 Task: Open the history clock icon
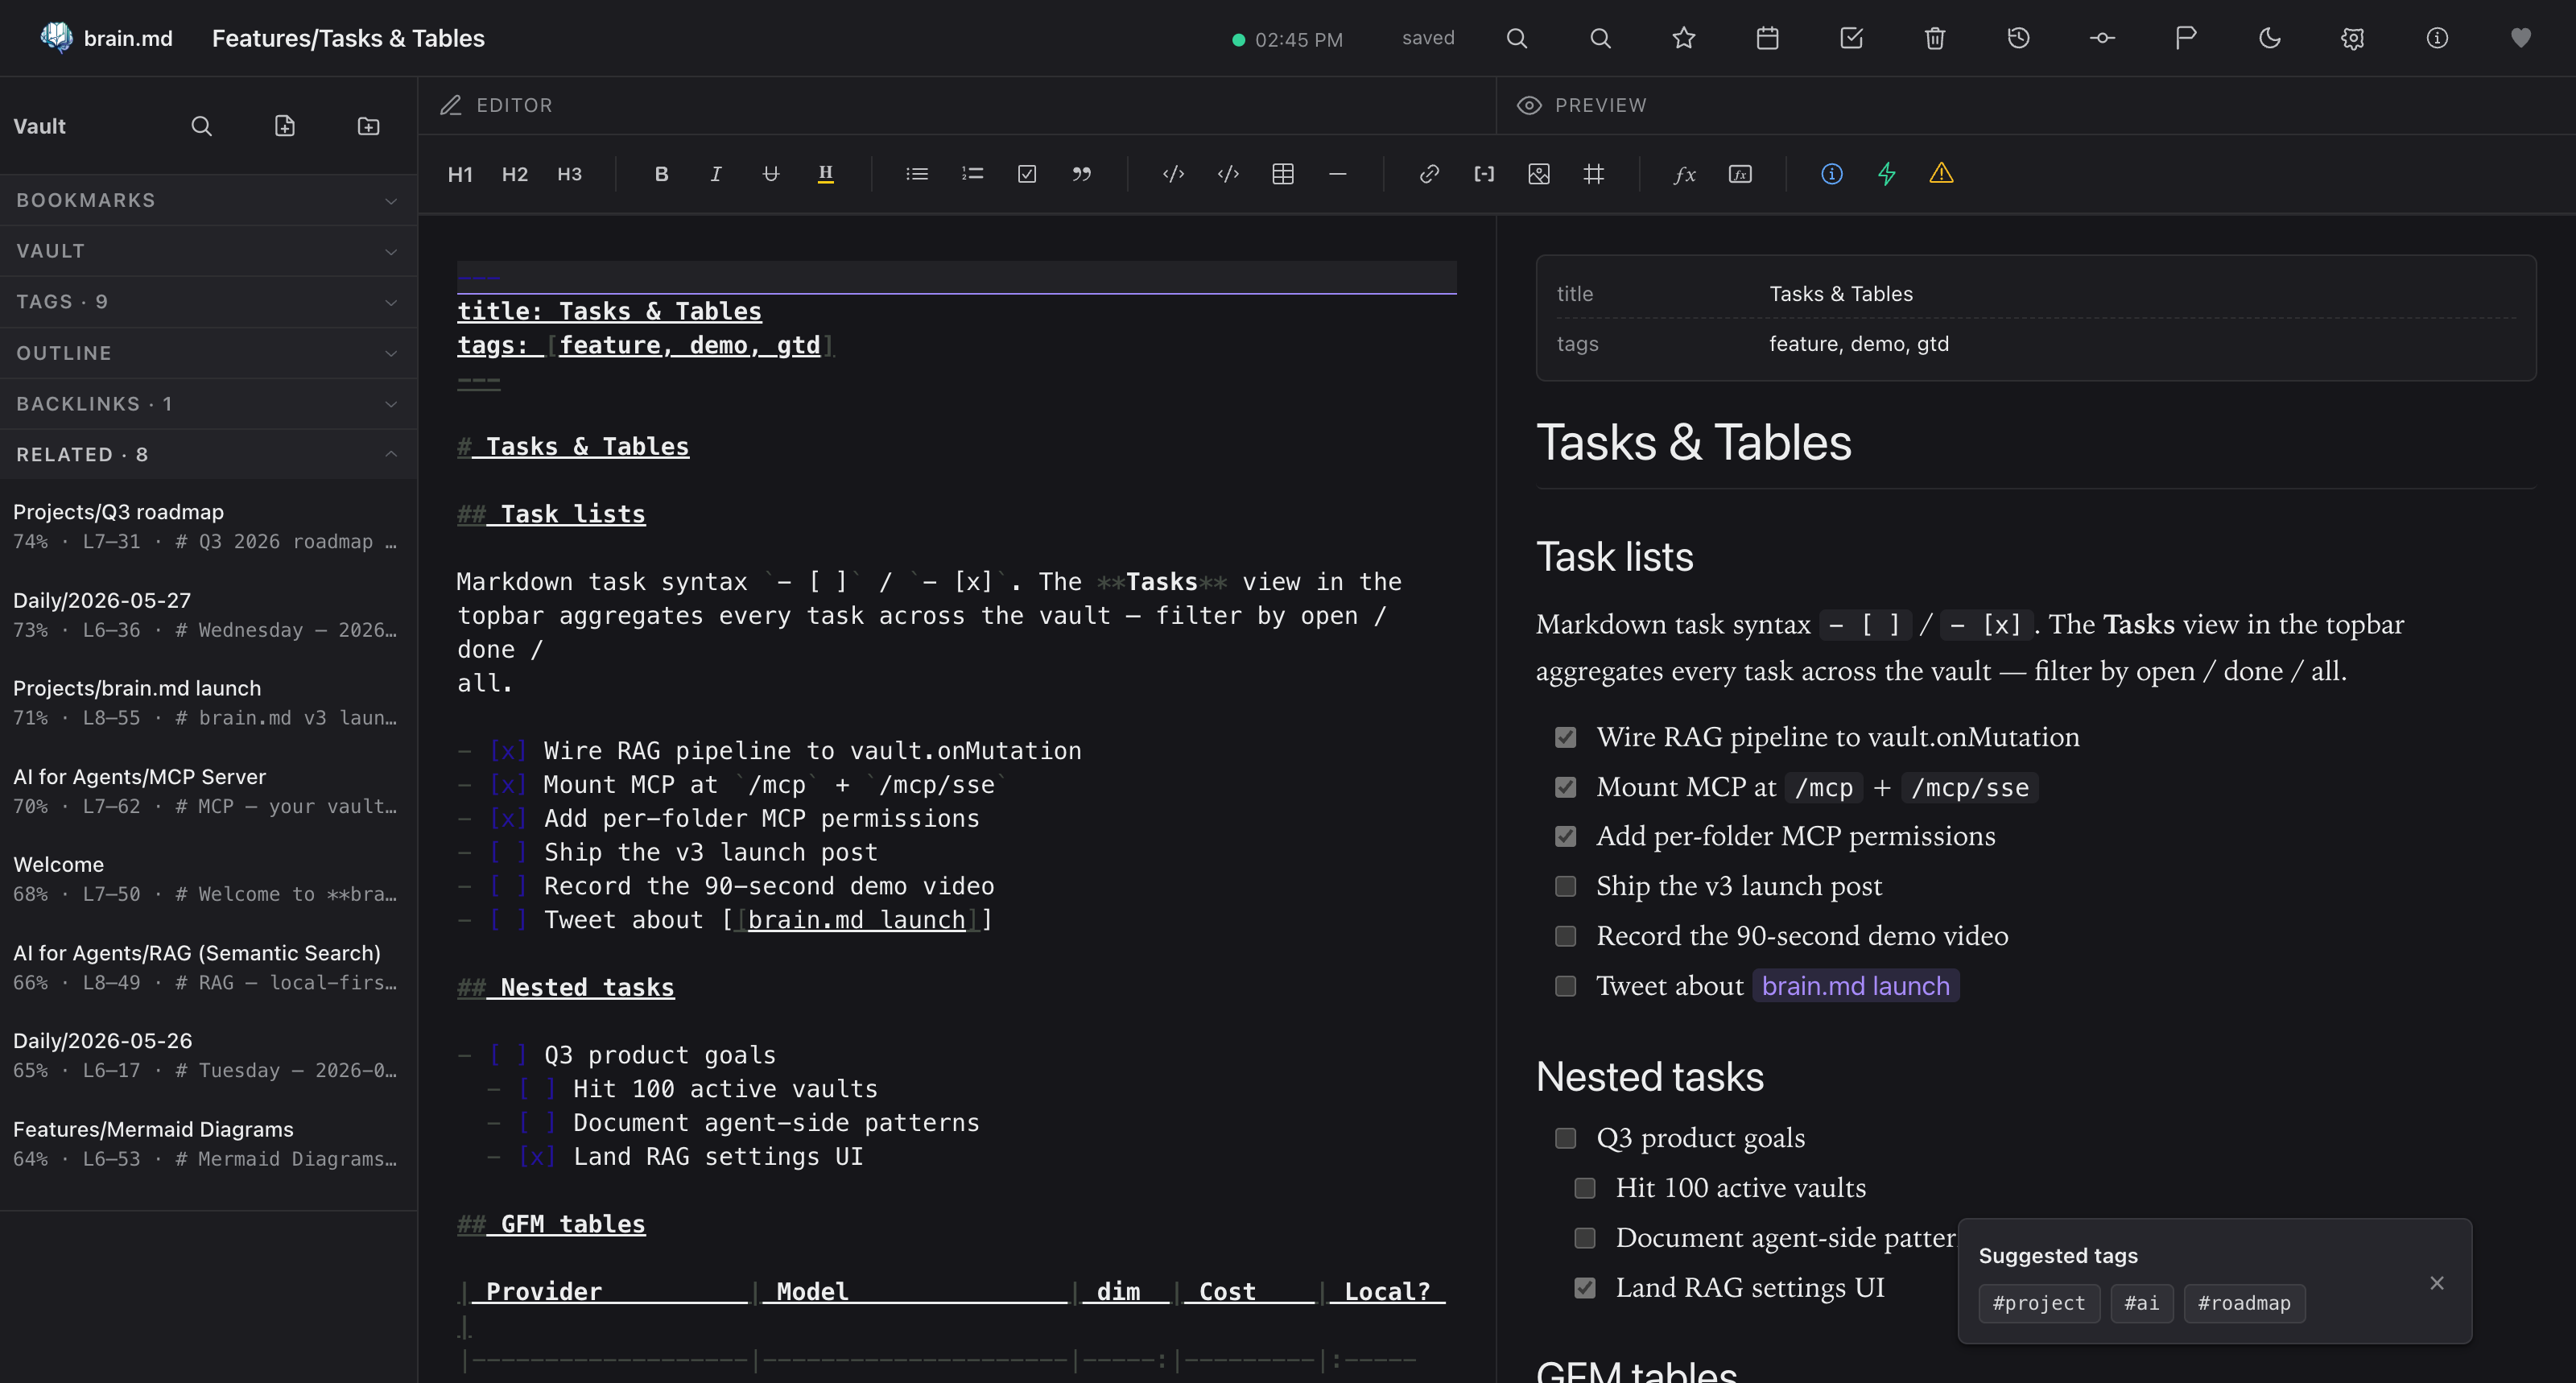(x=2018, y=38)
